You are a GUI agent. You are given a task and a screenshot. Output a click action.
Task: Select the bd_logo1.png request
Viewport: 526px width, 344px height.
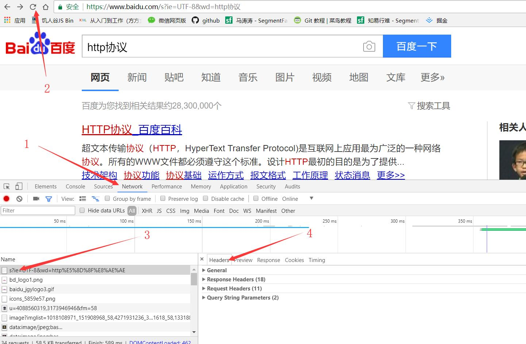coord(95,280)
